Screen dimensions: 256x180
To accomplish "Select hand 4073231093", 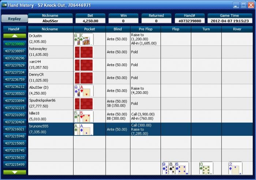I will (x=15, y=115).
